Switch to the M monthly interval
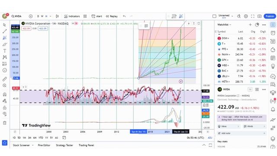Image resolution: width=277 pixels, height=156 pixels. [x=46, y=16]
